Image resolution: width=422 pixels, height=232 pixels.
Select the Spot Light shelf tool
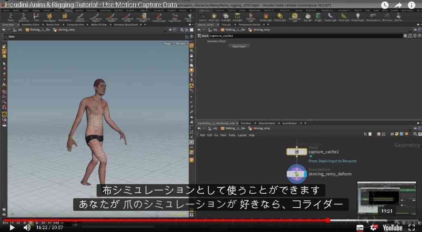coord(225,17)
